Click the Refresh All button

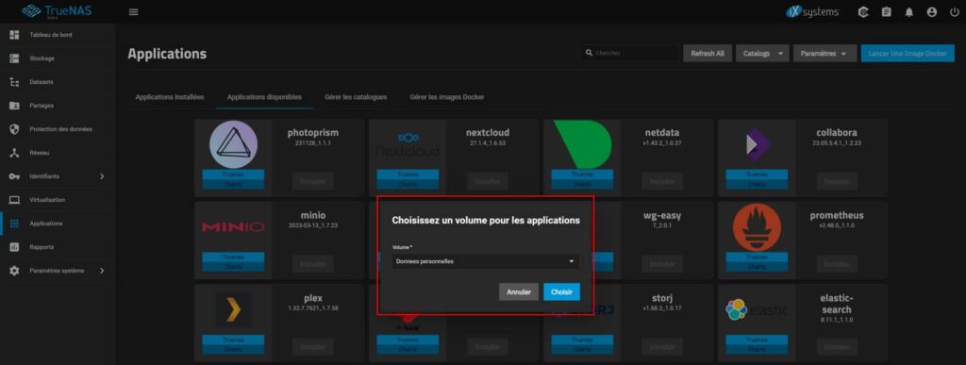click(708, 54)
